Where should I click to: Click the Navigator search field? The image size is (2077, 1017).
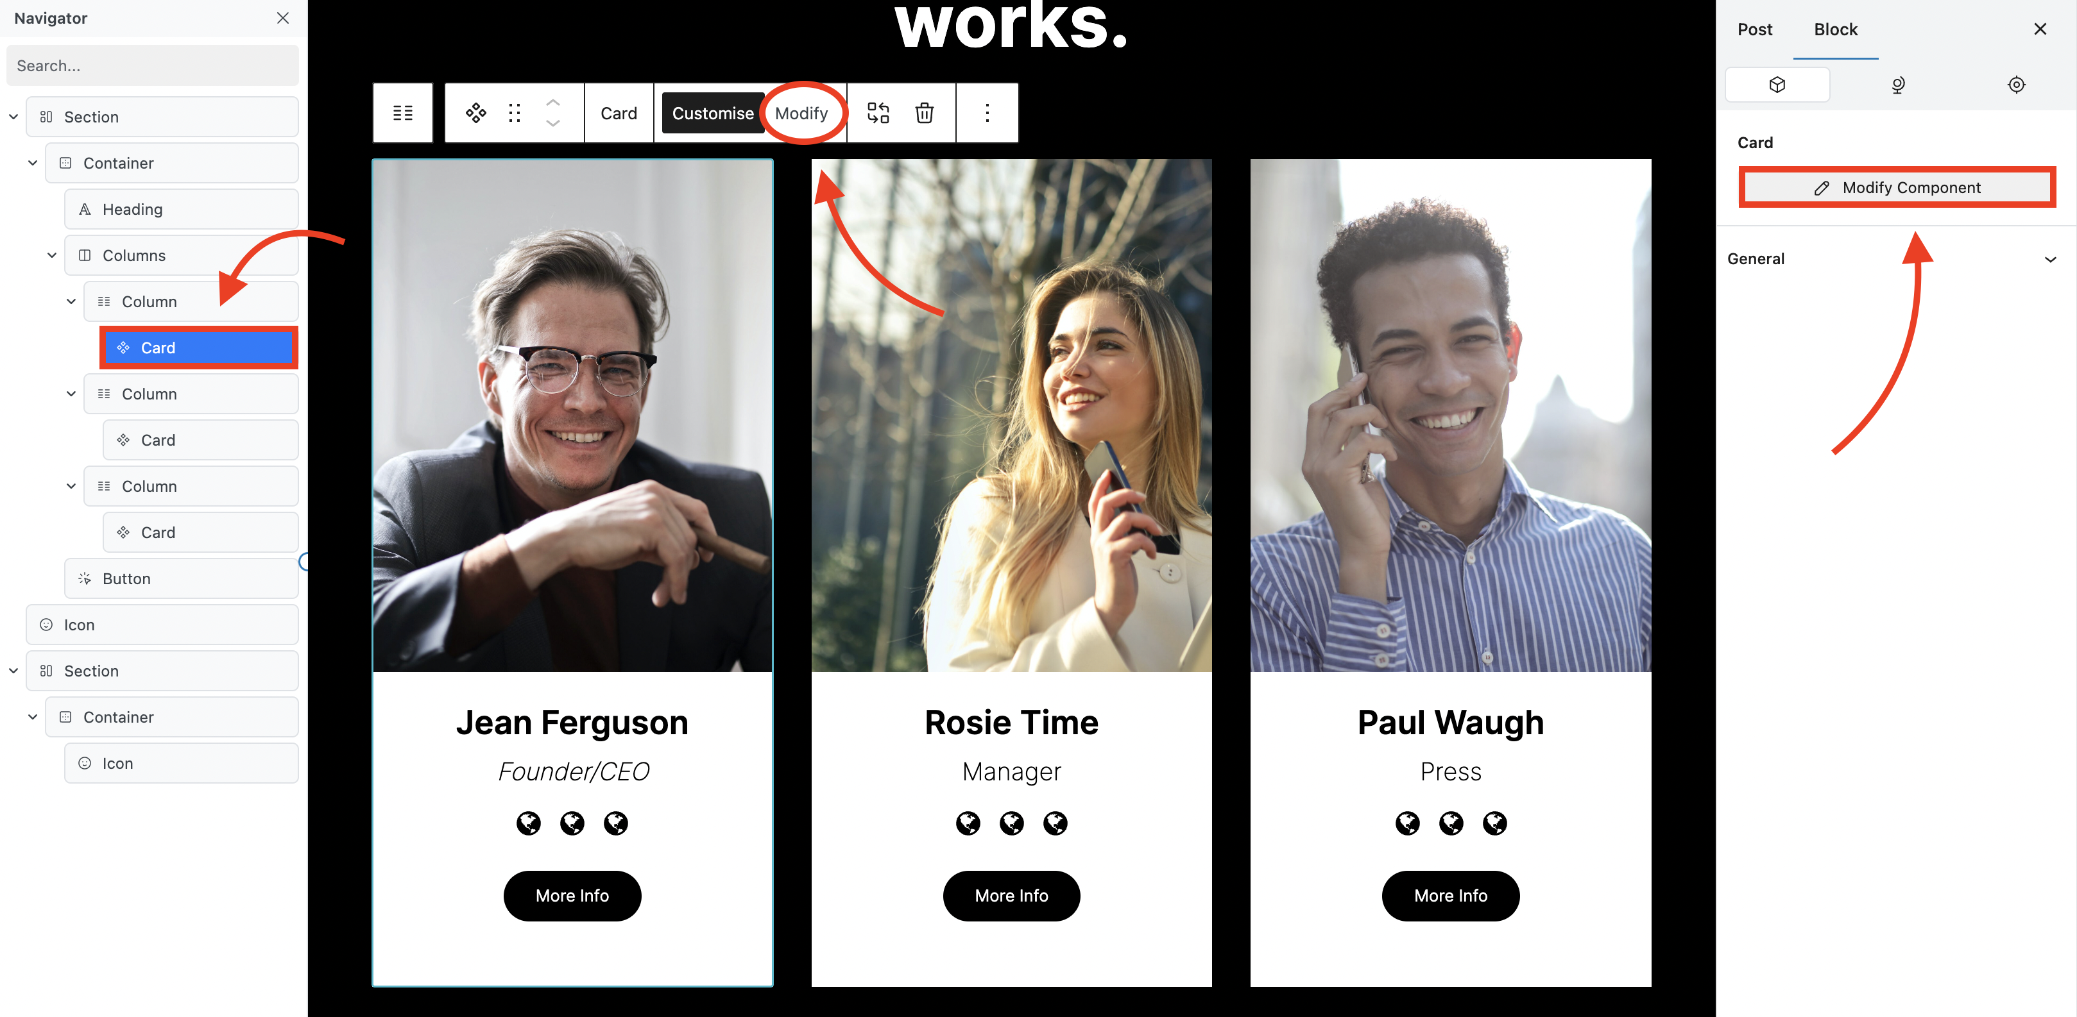pyautogui.click(x=152, y=65)
